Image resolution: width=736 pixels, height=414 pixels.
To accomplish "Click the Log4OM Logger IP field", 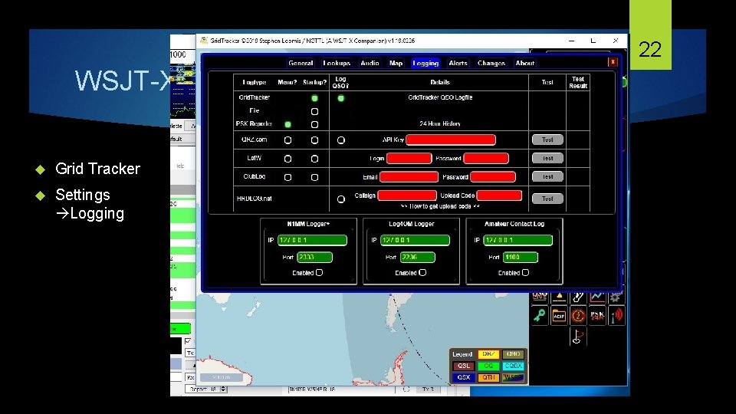I will pyautogui.click(x=415, y=240).
